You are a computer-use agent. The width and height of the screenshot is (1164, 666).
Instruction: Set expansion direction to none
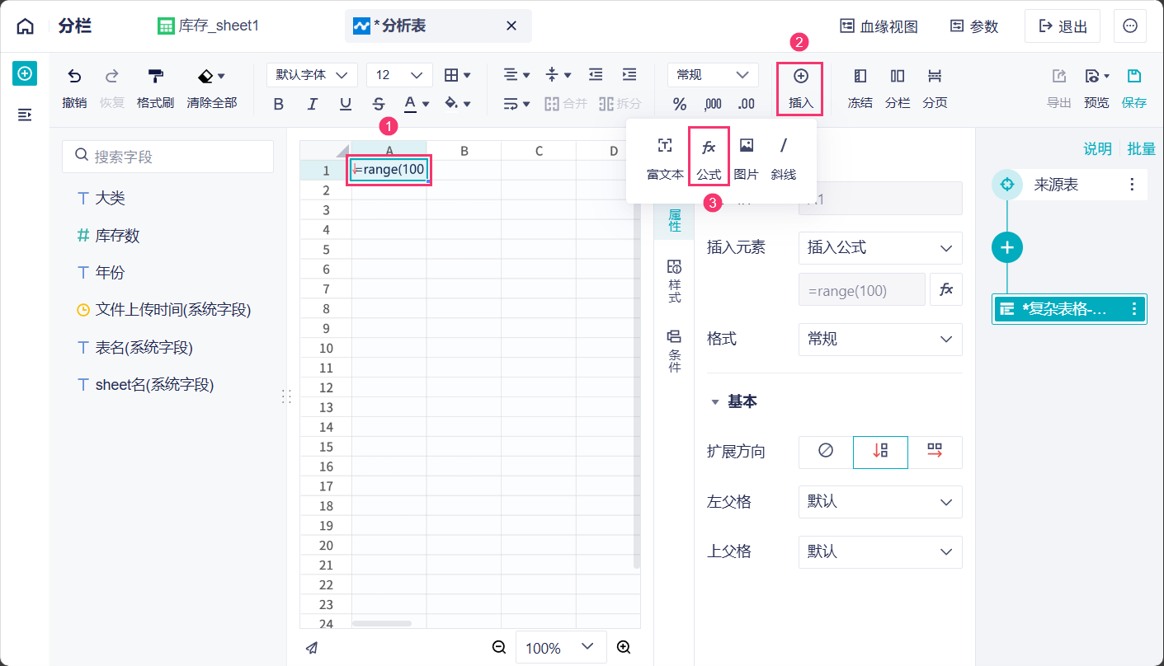(826, 452)
